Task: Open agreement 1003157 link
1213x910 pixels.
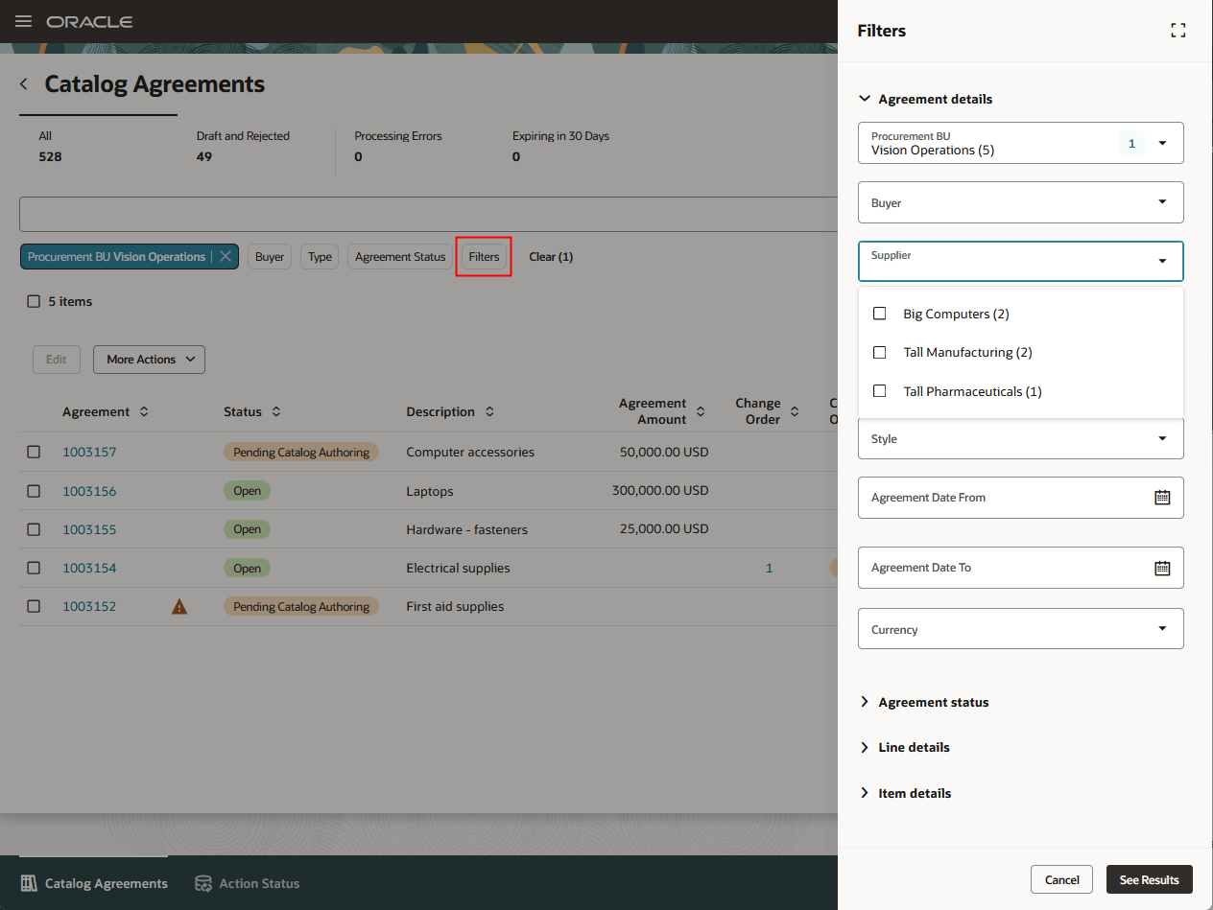Action: (x=89, y=452)
